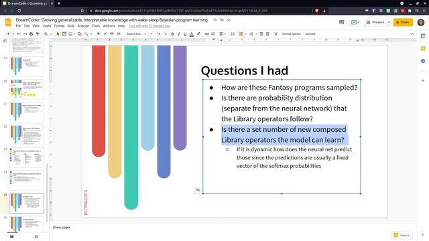Open the Google Slides home icon
The width and height of the screenshot is (429, 241).
[8, 22]
